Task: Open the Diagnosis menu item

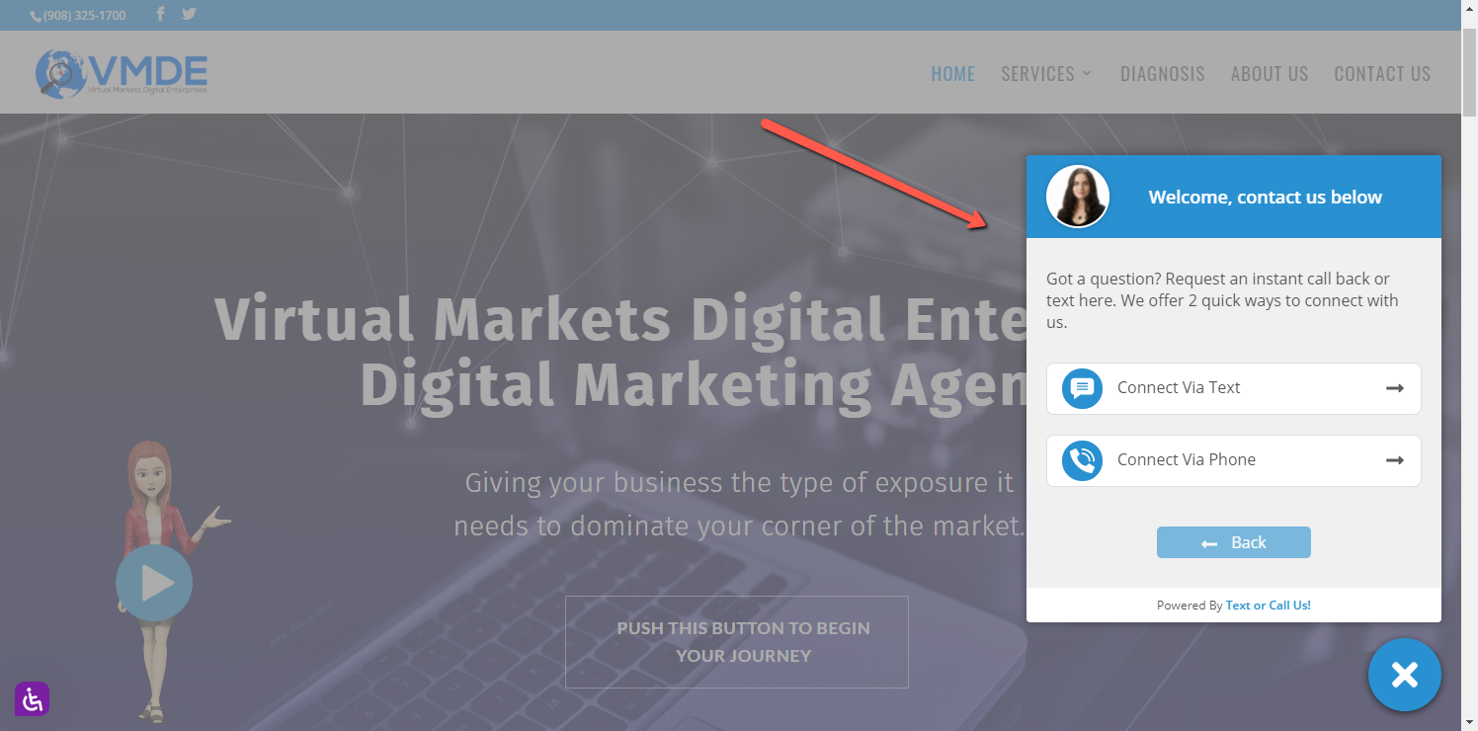Action: pyautogui.click(x=1162, y=74)
